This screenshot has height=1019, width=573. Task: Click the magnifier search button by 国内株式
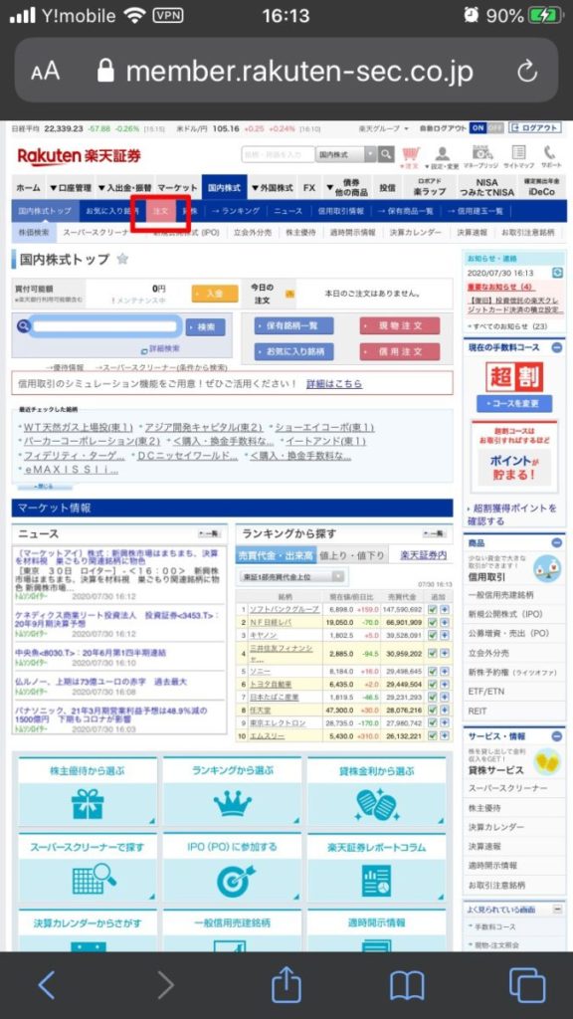tap(386, 154)
